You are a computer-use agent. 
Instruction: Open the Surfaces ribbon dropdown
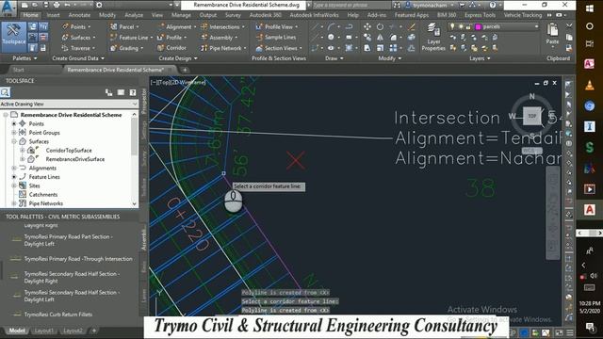point(94,38)
